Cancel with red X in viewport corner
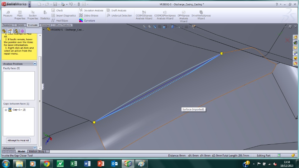Screen dimensions: 299x168 pyautogui.click(x=287, y=40)
